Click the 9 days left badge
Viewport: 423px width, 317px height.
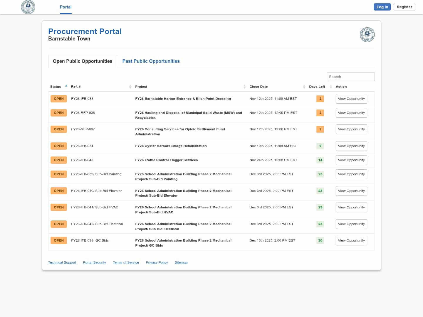pyautogui.click(x=320, y=146)
